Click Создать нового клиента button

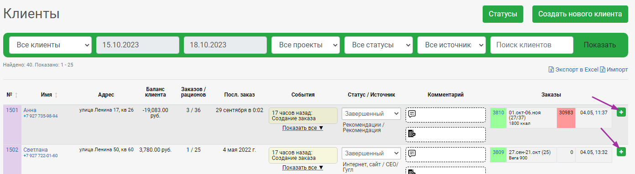pyautogui.click(x=580, y=14)
